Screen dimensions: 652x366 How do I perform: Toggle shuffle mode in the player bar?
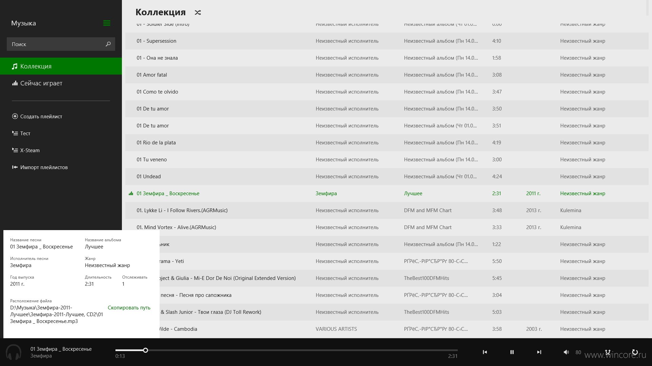pyautogui.click(x=608, y=352)
